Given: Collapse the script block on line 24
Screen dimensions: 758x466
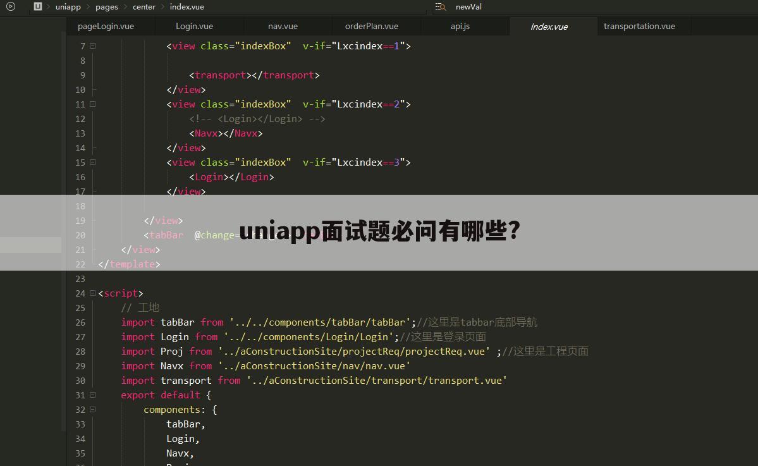Looking at the screenshot, I should tap(91, 293).
